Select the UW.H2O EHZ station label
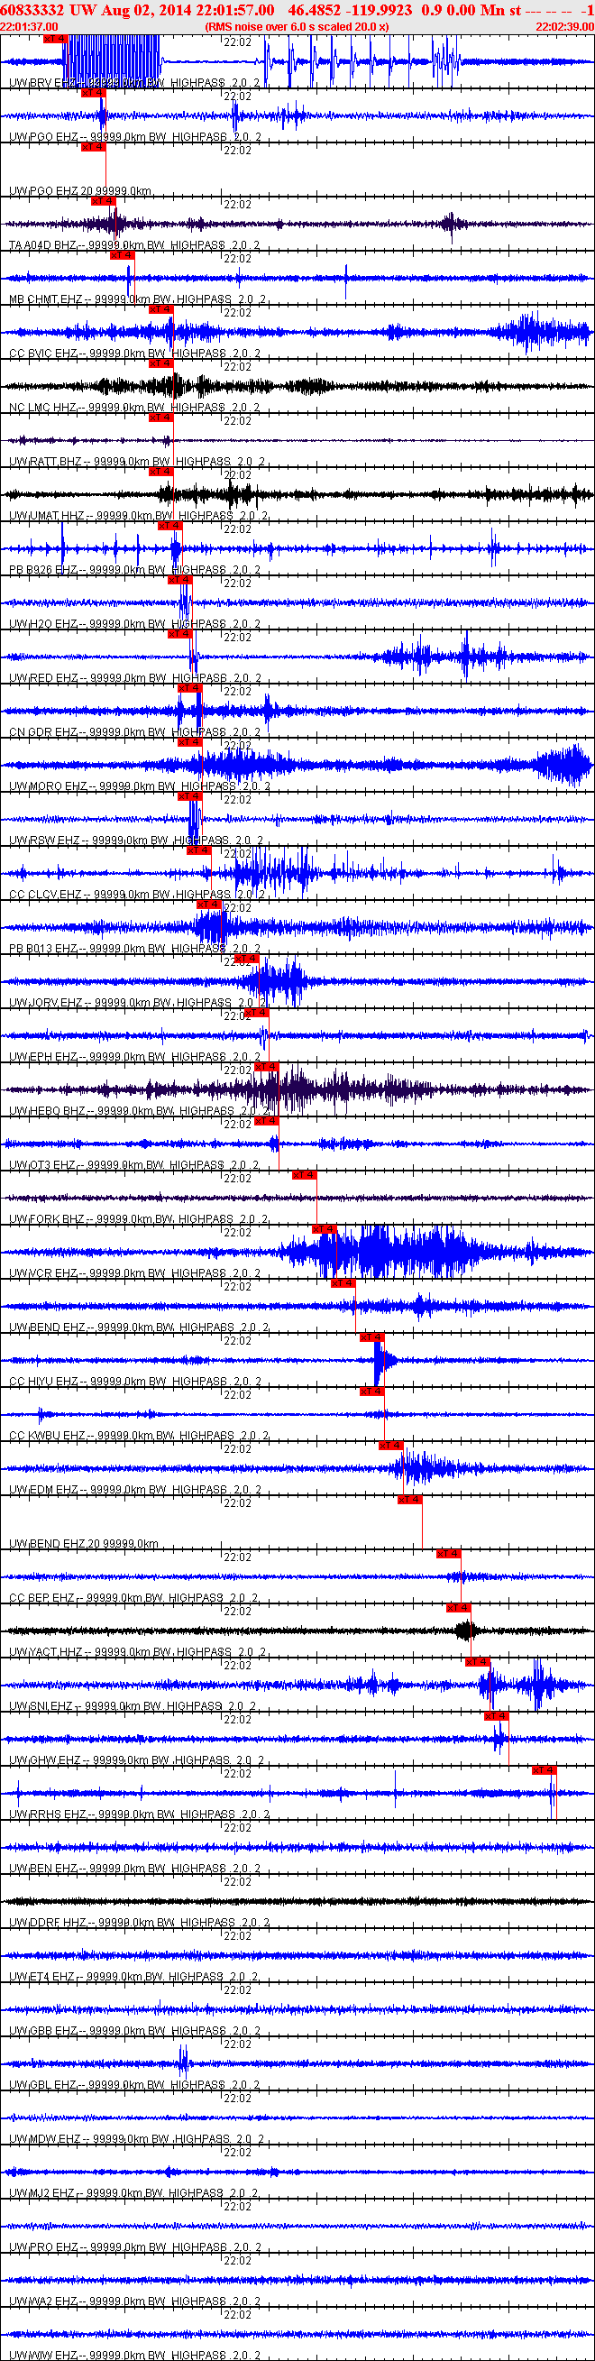The image size is (595, 2361). tap(134, 623)
